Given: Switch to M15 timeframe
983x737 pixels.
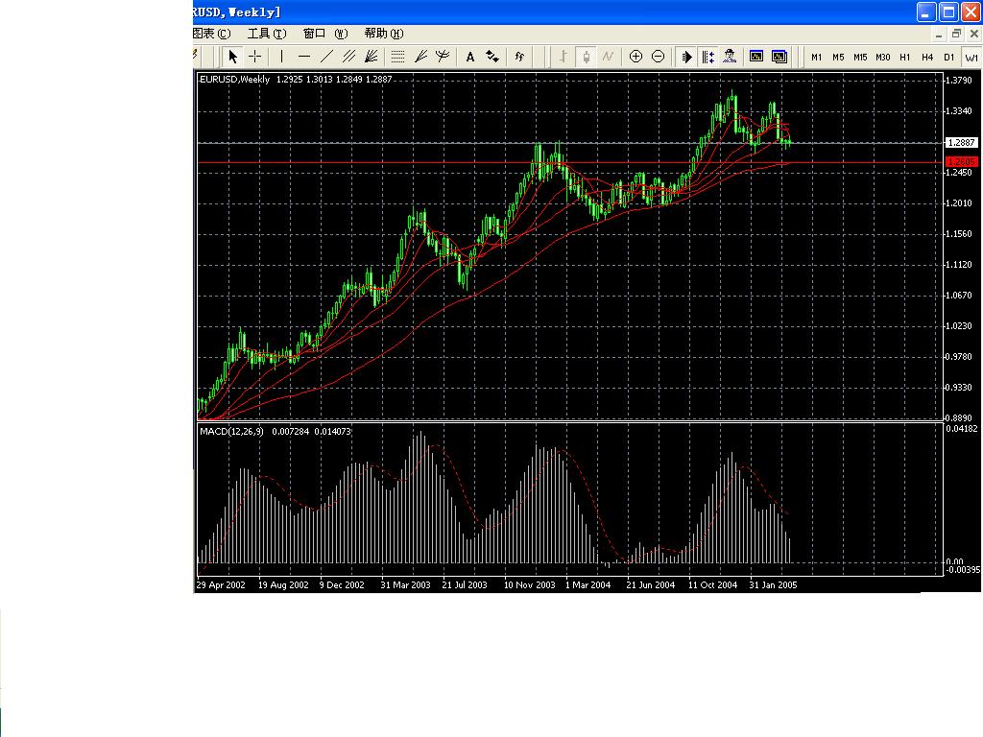Looking at the screenshot, I should (860, 57).
